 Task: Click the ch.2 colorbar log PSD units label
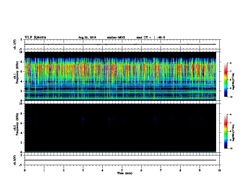[234, 133]
